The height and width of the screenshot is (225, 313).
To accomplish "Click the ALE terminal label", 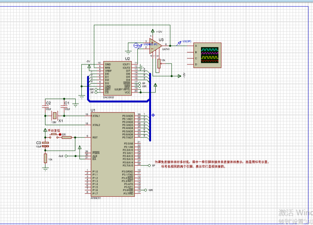I will tap(61, 156).
